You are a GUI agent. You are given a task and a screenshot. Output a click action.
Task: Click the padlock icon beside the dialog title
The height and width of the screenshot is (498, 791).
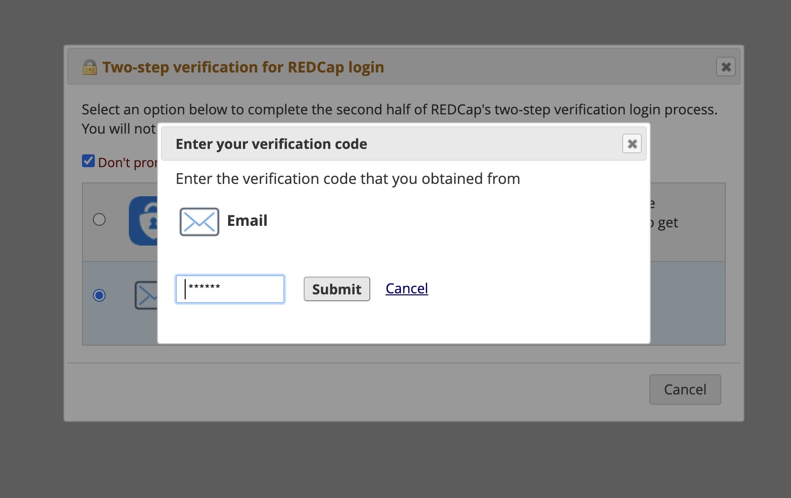(x=89, y=67)
